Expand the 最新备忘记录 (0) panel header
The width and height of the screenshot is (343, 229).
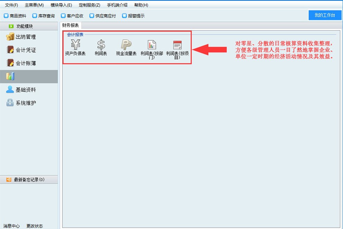point(29,180)
